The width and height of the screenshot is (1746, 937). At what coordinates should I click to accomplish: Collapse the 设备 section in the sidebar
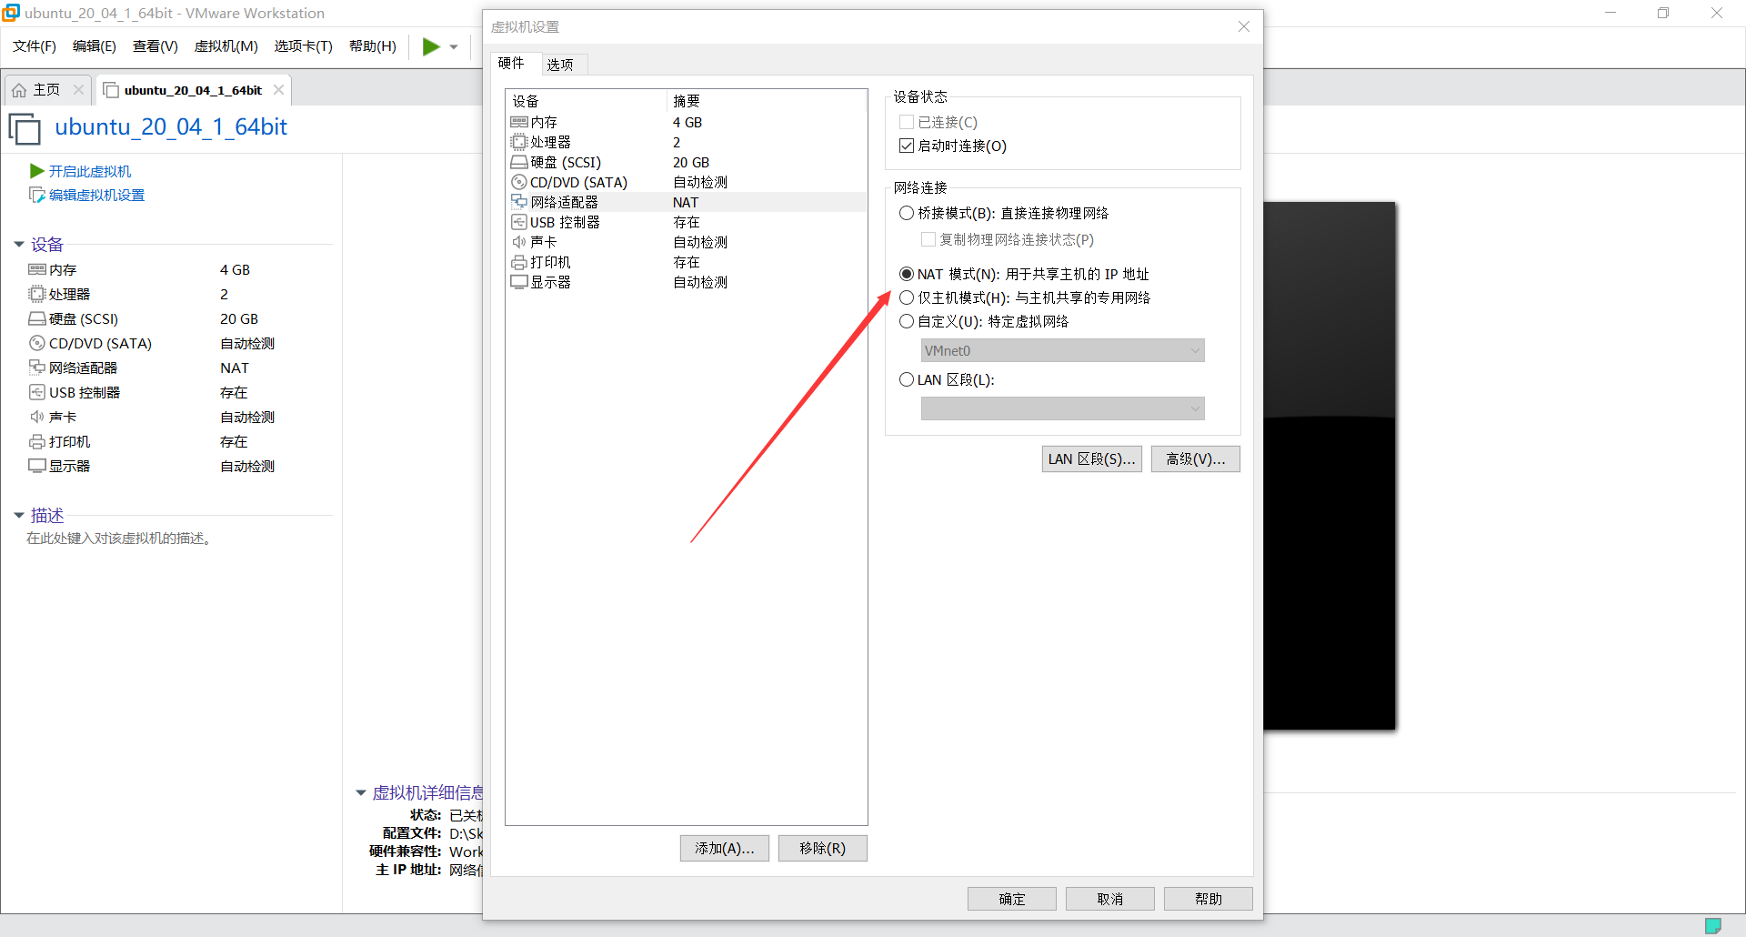point(19,243)
